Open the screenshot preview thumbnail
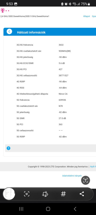The width and height of the screenshot is (96, 215). click(x=9, y=194)
